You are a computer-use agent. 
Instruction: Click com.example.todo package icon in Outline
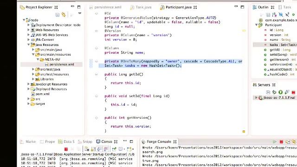tap(261, 20)
